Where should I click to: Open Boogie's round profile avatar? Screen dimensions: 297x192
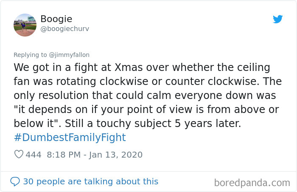pos(25,25)
